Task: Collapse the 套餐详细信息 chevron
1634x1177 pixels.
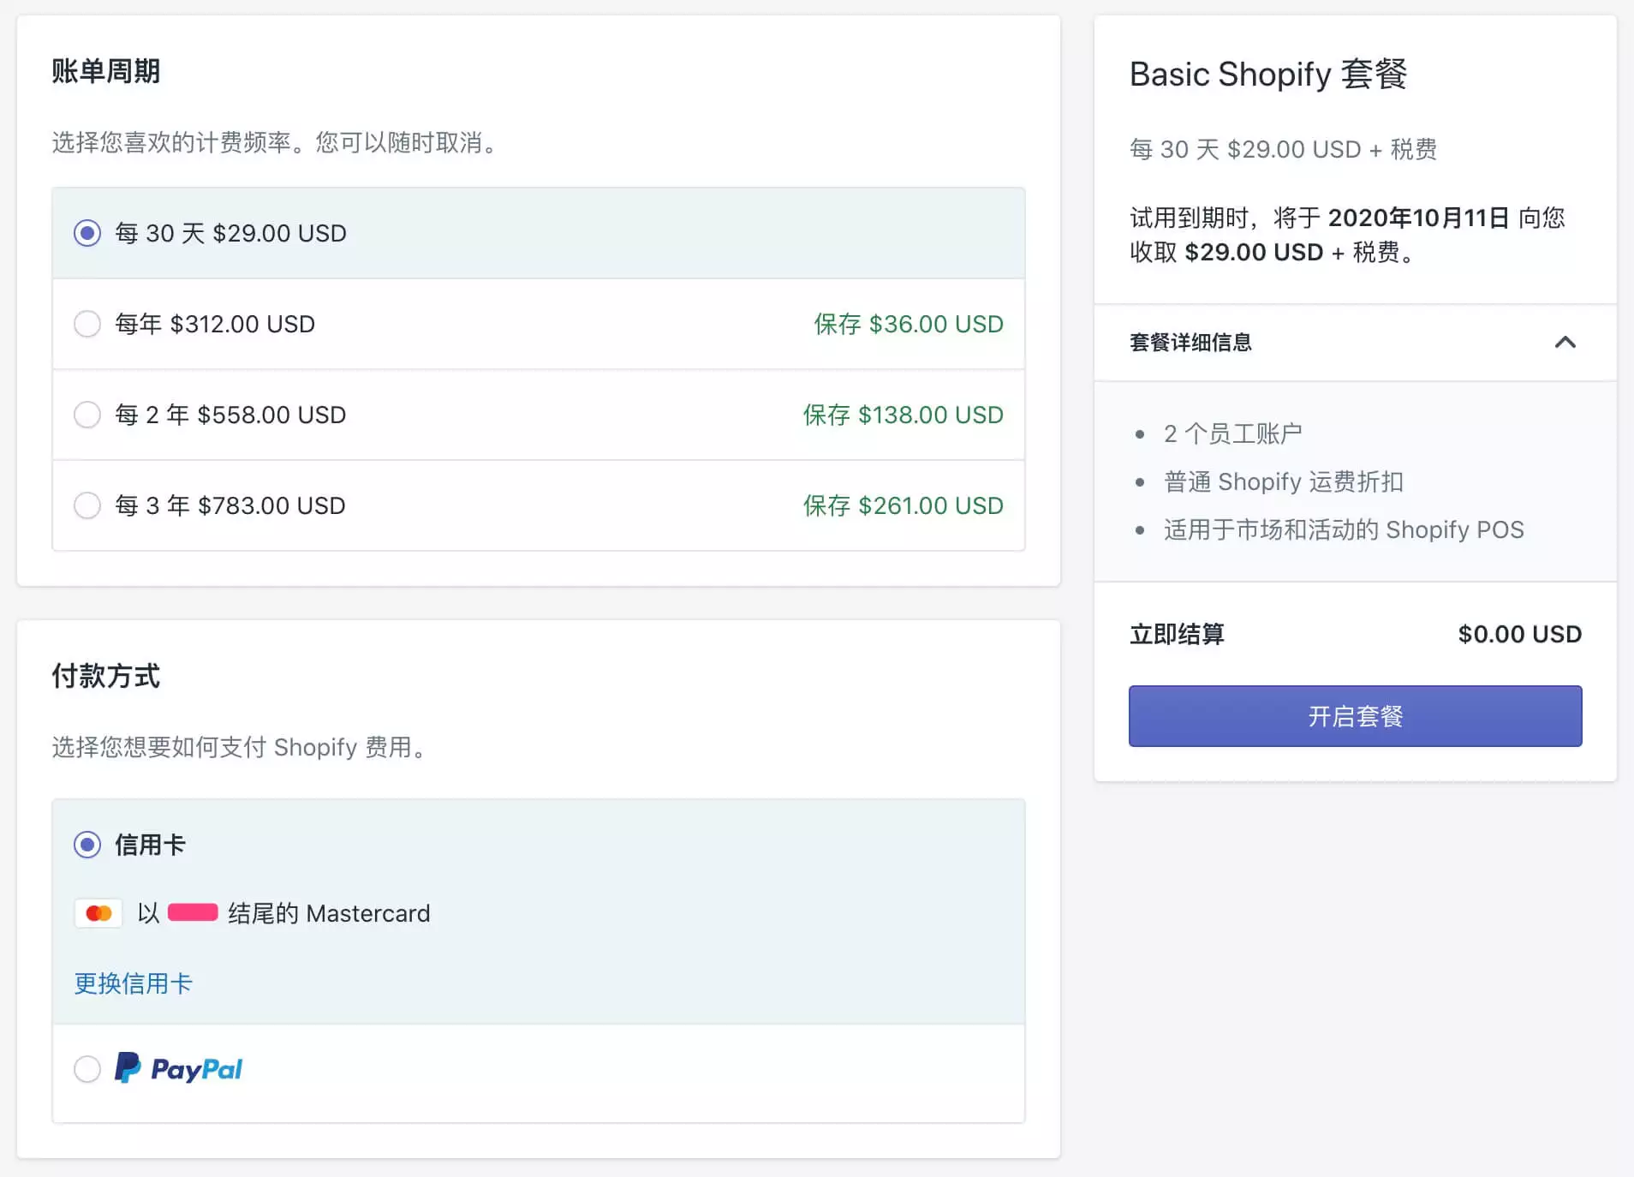Action: coord(1565,343)
